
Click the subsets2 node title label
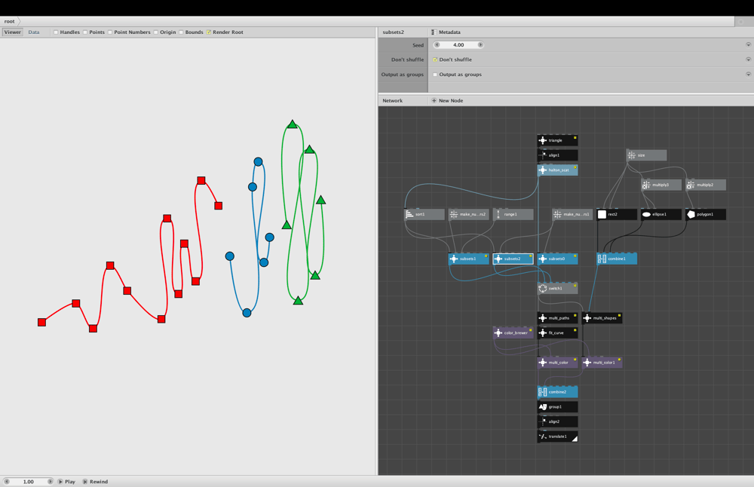tap(394, 32)
